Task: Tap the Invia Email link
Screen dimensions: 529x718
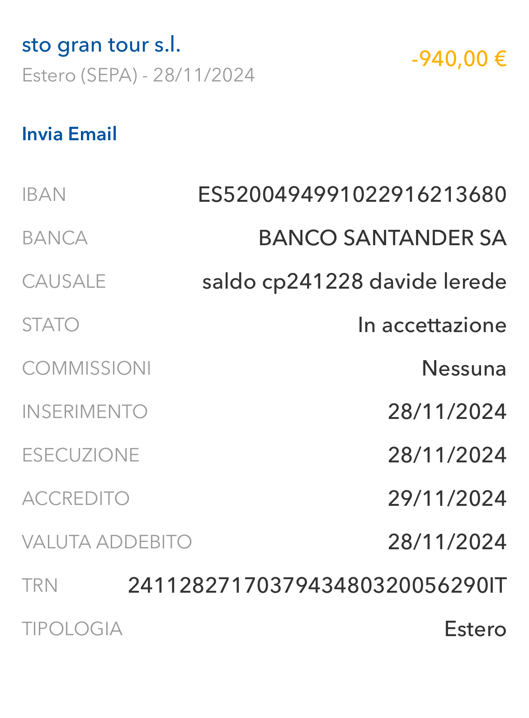Action: tap(69, 134)
